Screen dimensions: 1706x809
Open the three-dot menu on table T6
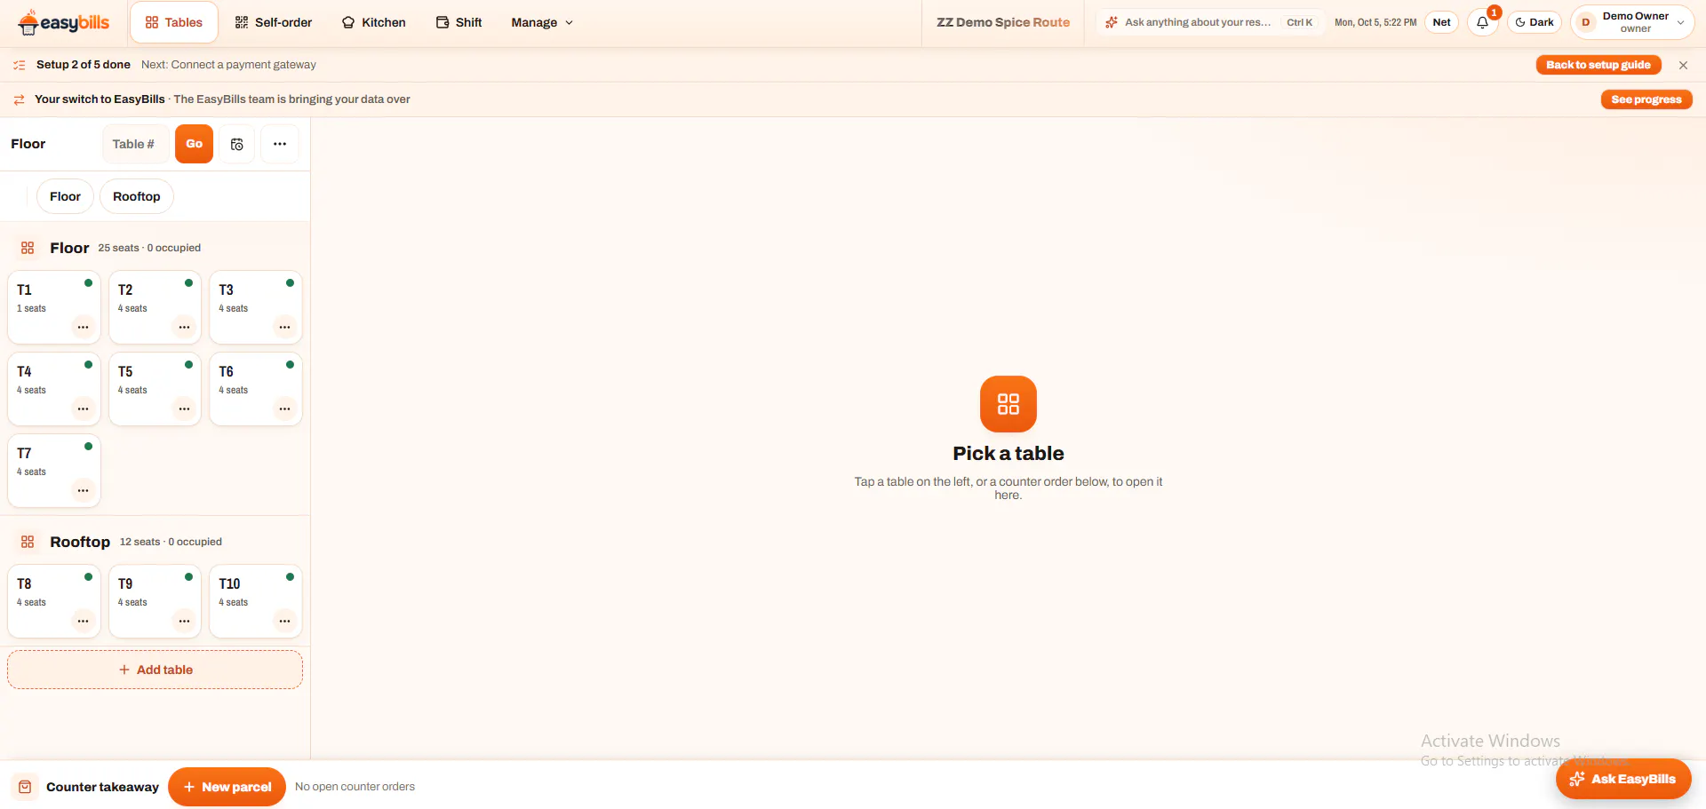click(284, 408)
